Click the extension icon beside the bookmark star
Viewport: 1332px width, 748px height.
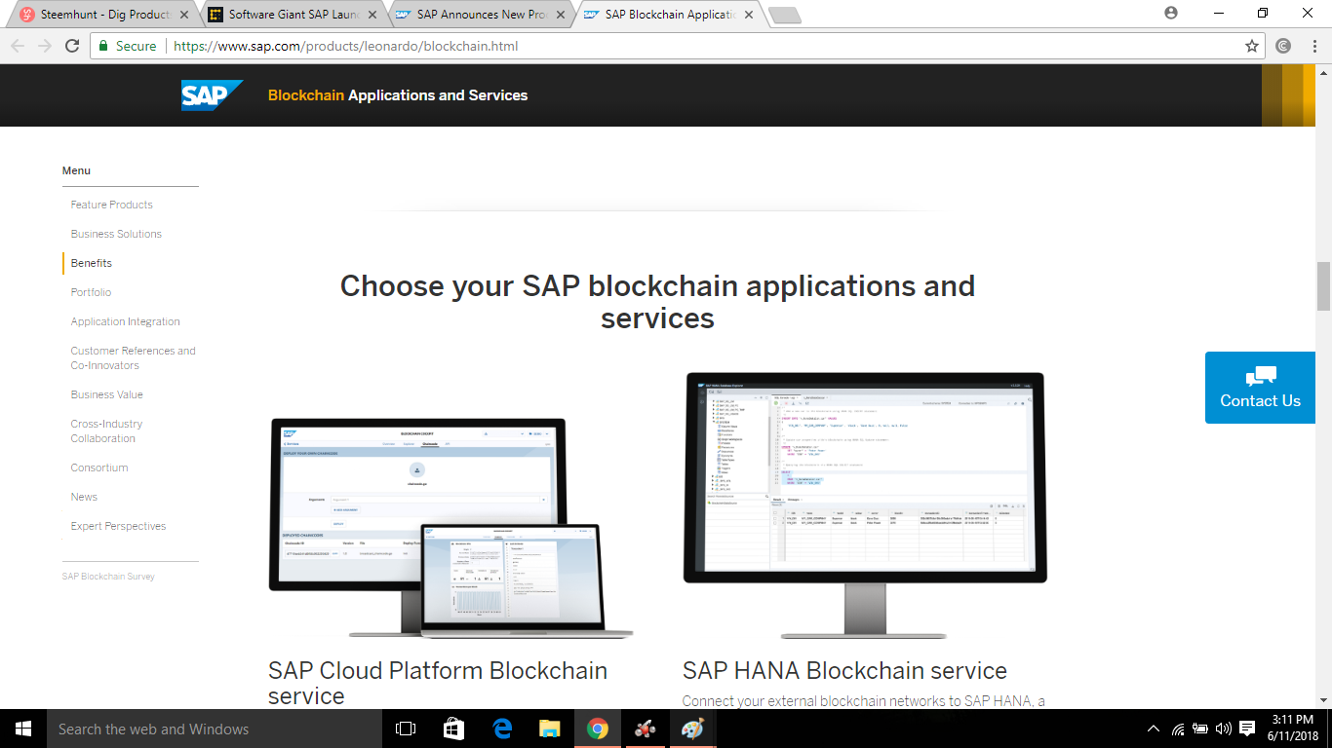pyautogui.click(x=1283, y=46)
